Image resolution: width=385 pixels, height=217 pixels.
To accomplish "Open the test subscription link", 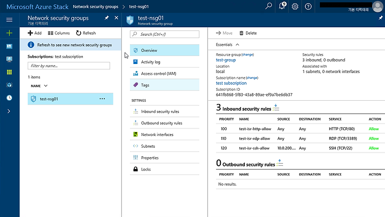I will click(231, 83).
